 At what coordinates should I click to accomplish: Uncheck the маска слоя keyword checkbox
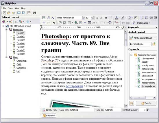pos(139,76)
